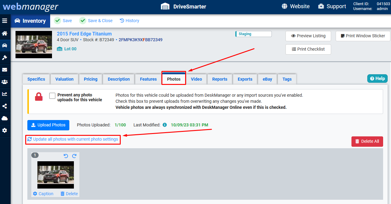Open the reports chart icon in sidebar

[x=5, y=94]
